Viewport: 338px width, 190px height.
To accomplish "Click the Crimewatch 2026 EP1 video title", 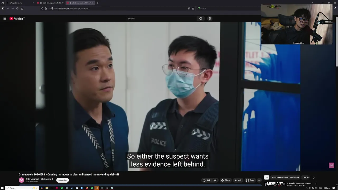I will 69,174.
